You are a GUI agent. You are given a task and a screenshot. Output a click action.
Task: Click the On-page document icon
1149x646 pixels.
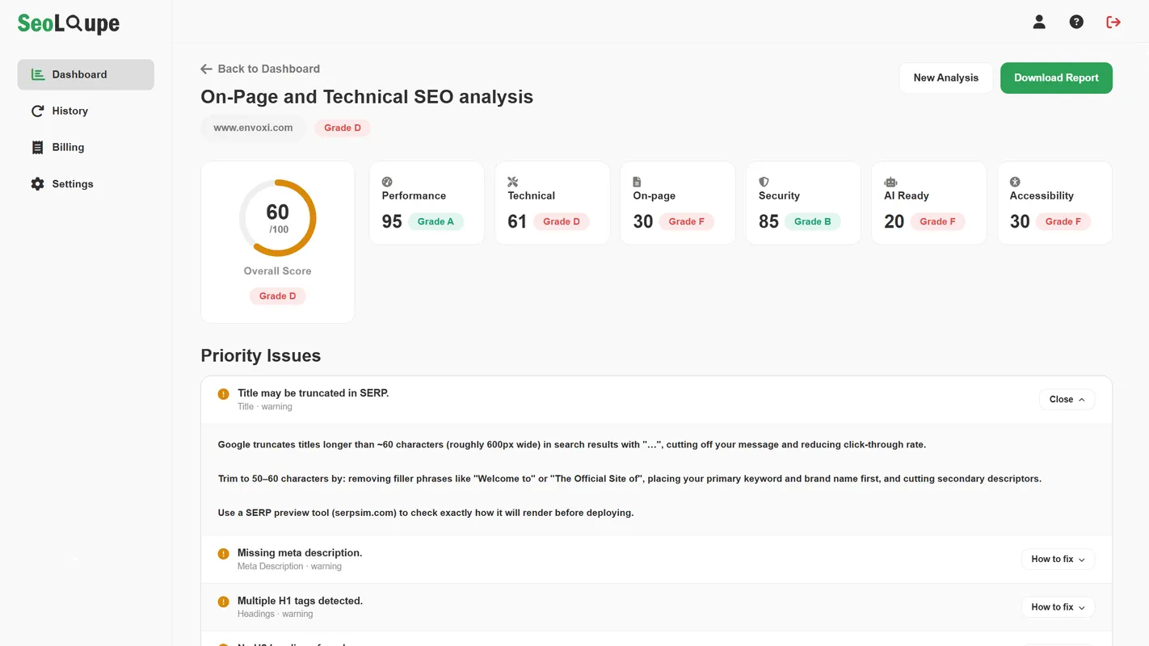pos(637,182)
